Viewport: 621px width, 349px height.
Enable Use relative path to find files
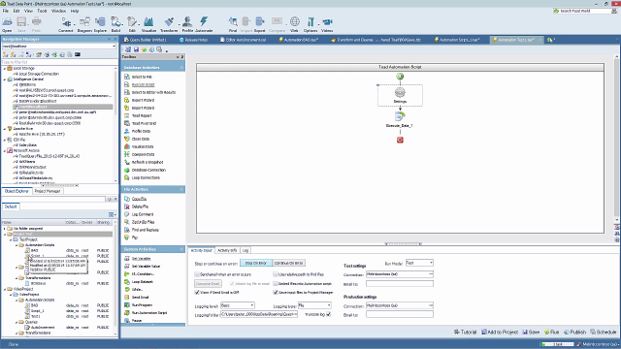tap(276, 274)
